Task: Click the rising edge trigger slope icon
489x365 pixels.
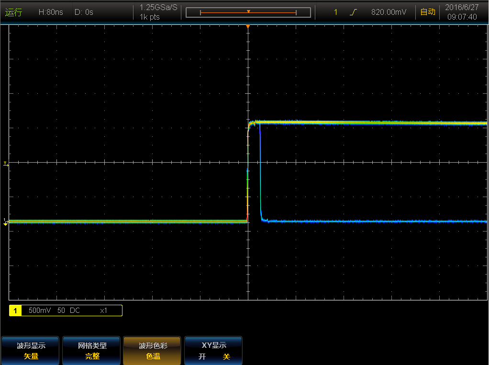Action: point(353,12)
